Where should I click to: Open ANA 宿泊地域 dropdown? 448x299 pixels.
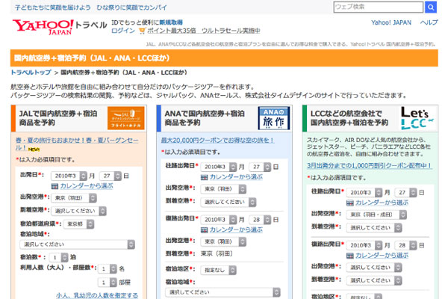coord(223,292)
